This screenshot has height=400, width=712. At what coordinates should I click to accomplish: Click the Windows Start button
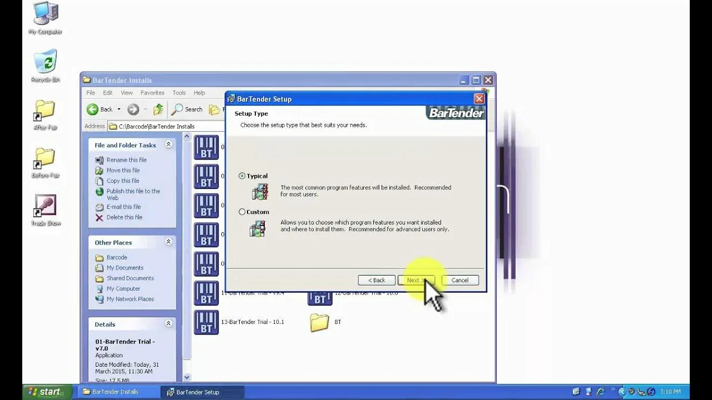[47, 392]
